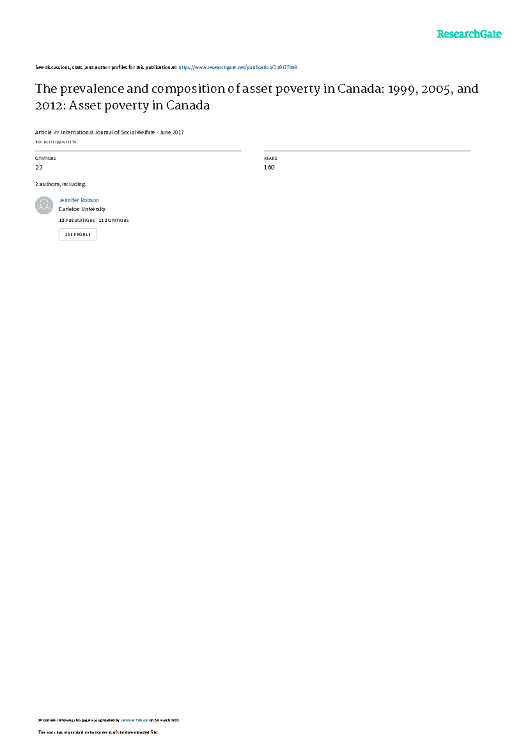Image resolution: width=528 pixels, height=747 pixels.
Task: Click the article title heading
Action: click(257, 97)
